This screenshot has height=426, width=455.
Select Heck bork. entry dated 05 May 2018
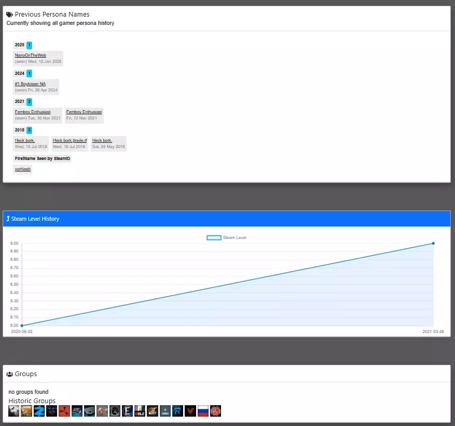(102, 140)
